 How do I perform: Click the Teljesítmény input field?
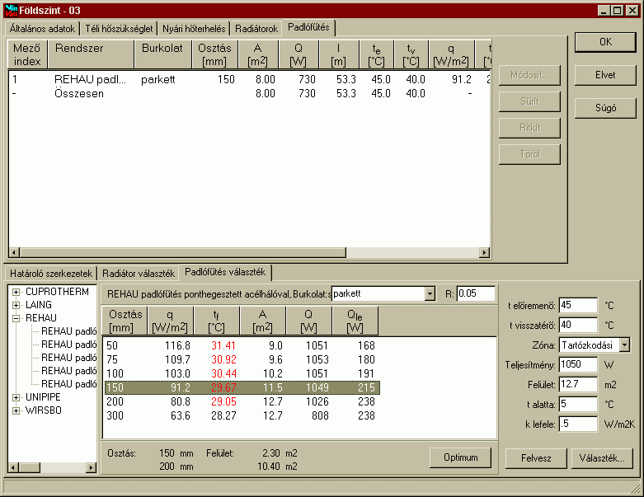pos(578,364)
